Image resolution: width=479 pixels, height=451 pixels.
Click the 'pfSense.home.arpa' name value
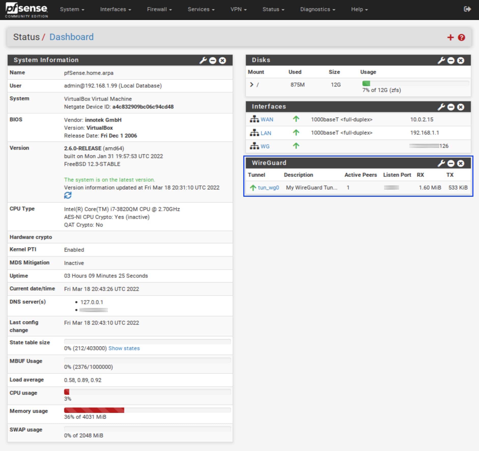coord(89,73)
